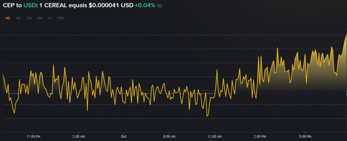The height and width of the screenshot is (141, 347).
Task: Click the 2:00 AM axis label
Action: tap(79, 137)
